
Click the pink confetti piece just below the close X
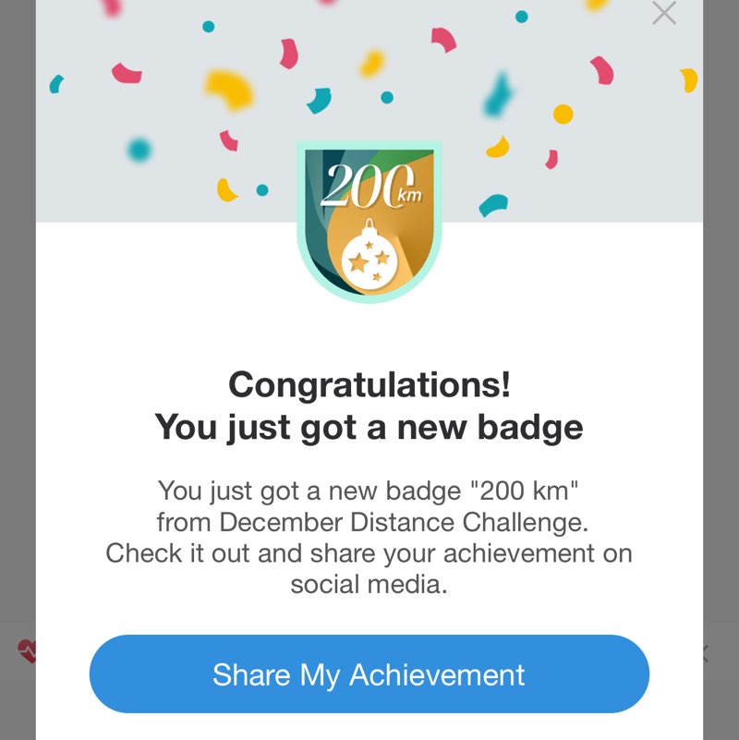coord(602,69)
